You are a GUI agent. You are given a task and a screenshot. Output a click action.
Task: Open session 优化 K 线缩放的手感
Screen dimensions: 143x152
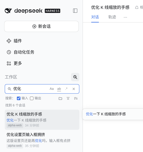[42, 120]
